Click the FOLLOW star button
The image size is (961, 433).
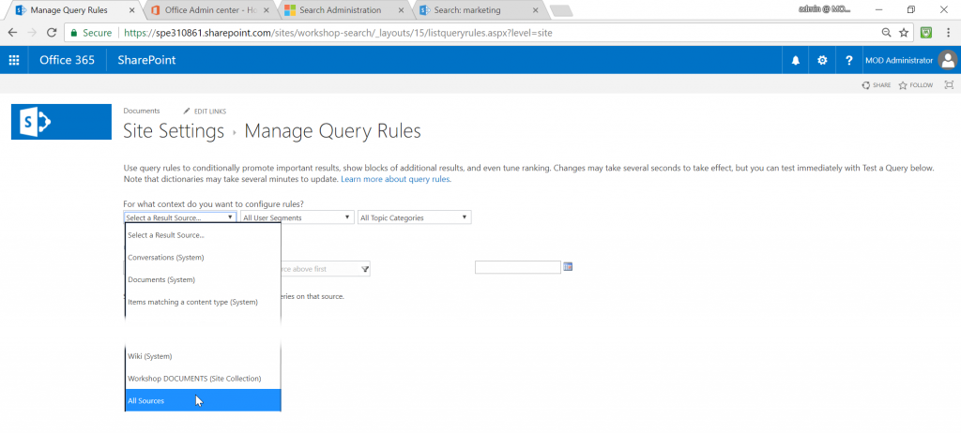tap(916, 85)
